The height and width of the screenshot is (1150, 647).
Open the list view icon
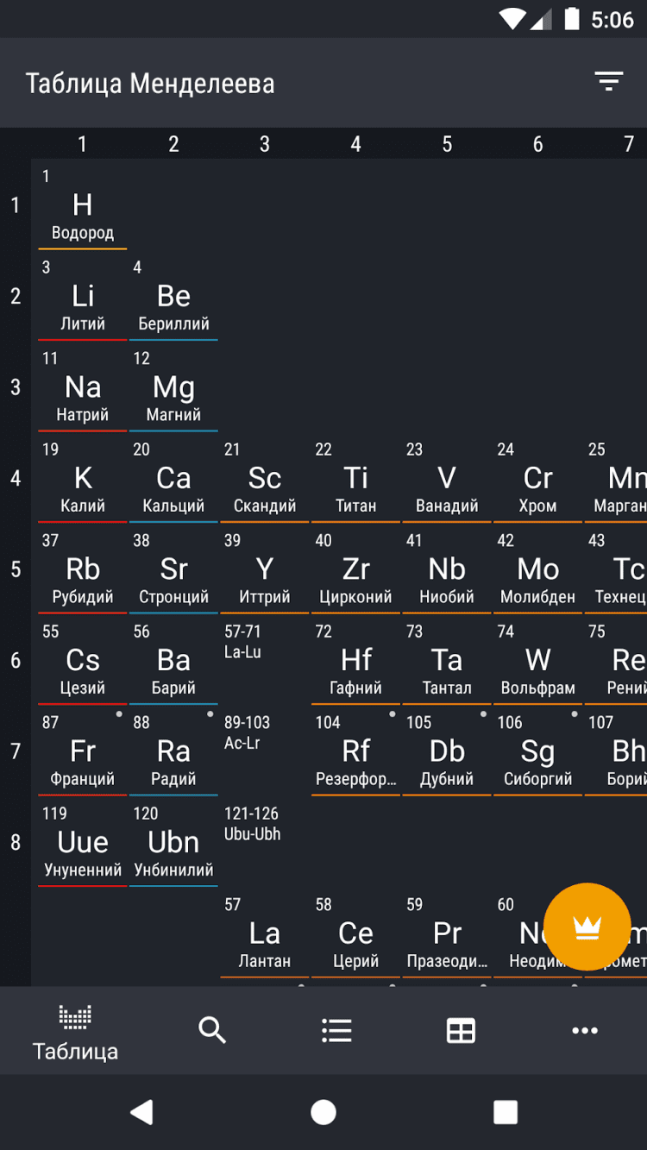click(x=336, y=1030)
